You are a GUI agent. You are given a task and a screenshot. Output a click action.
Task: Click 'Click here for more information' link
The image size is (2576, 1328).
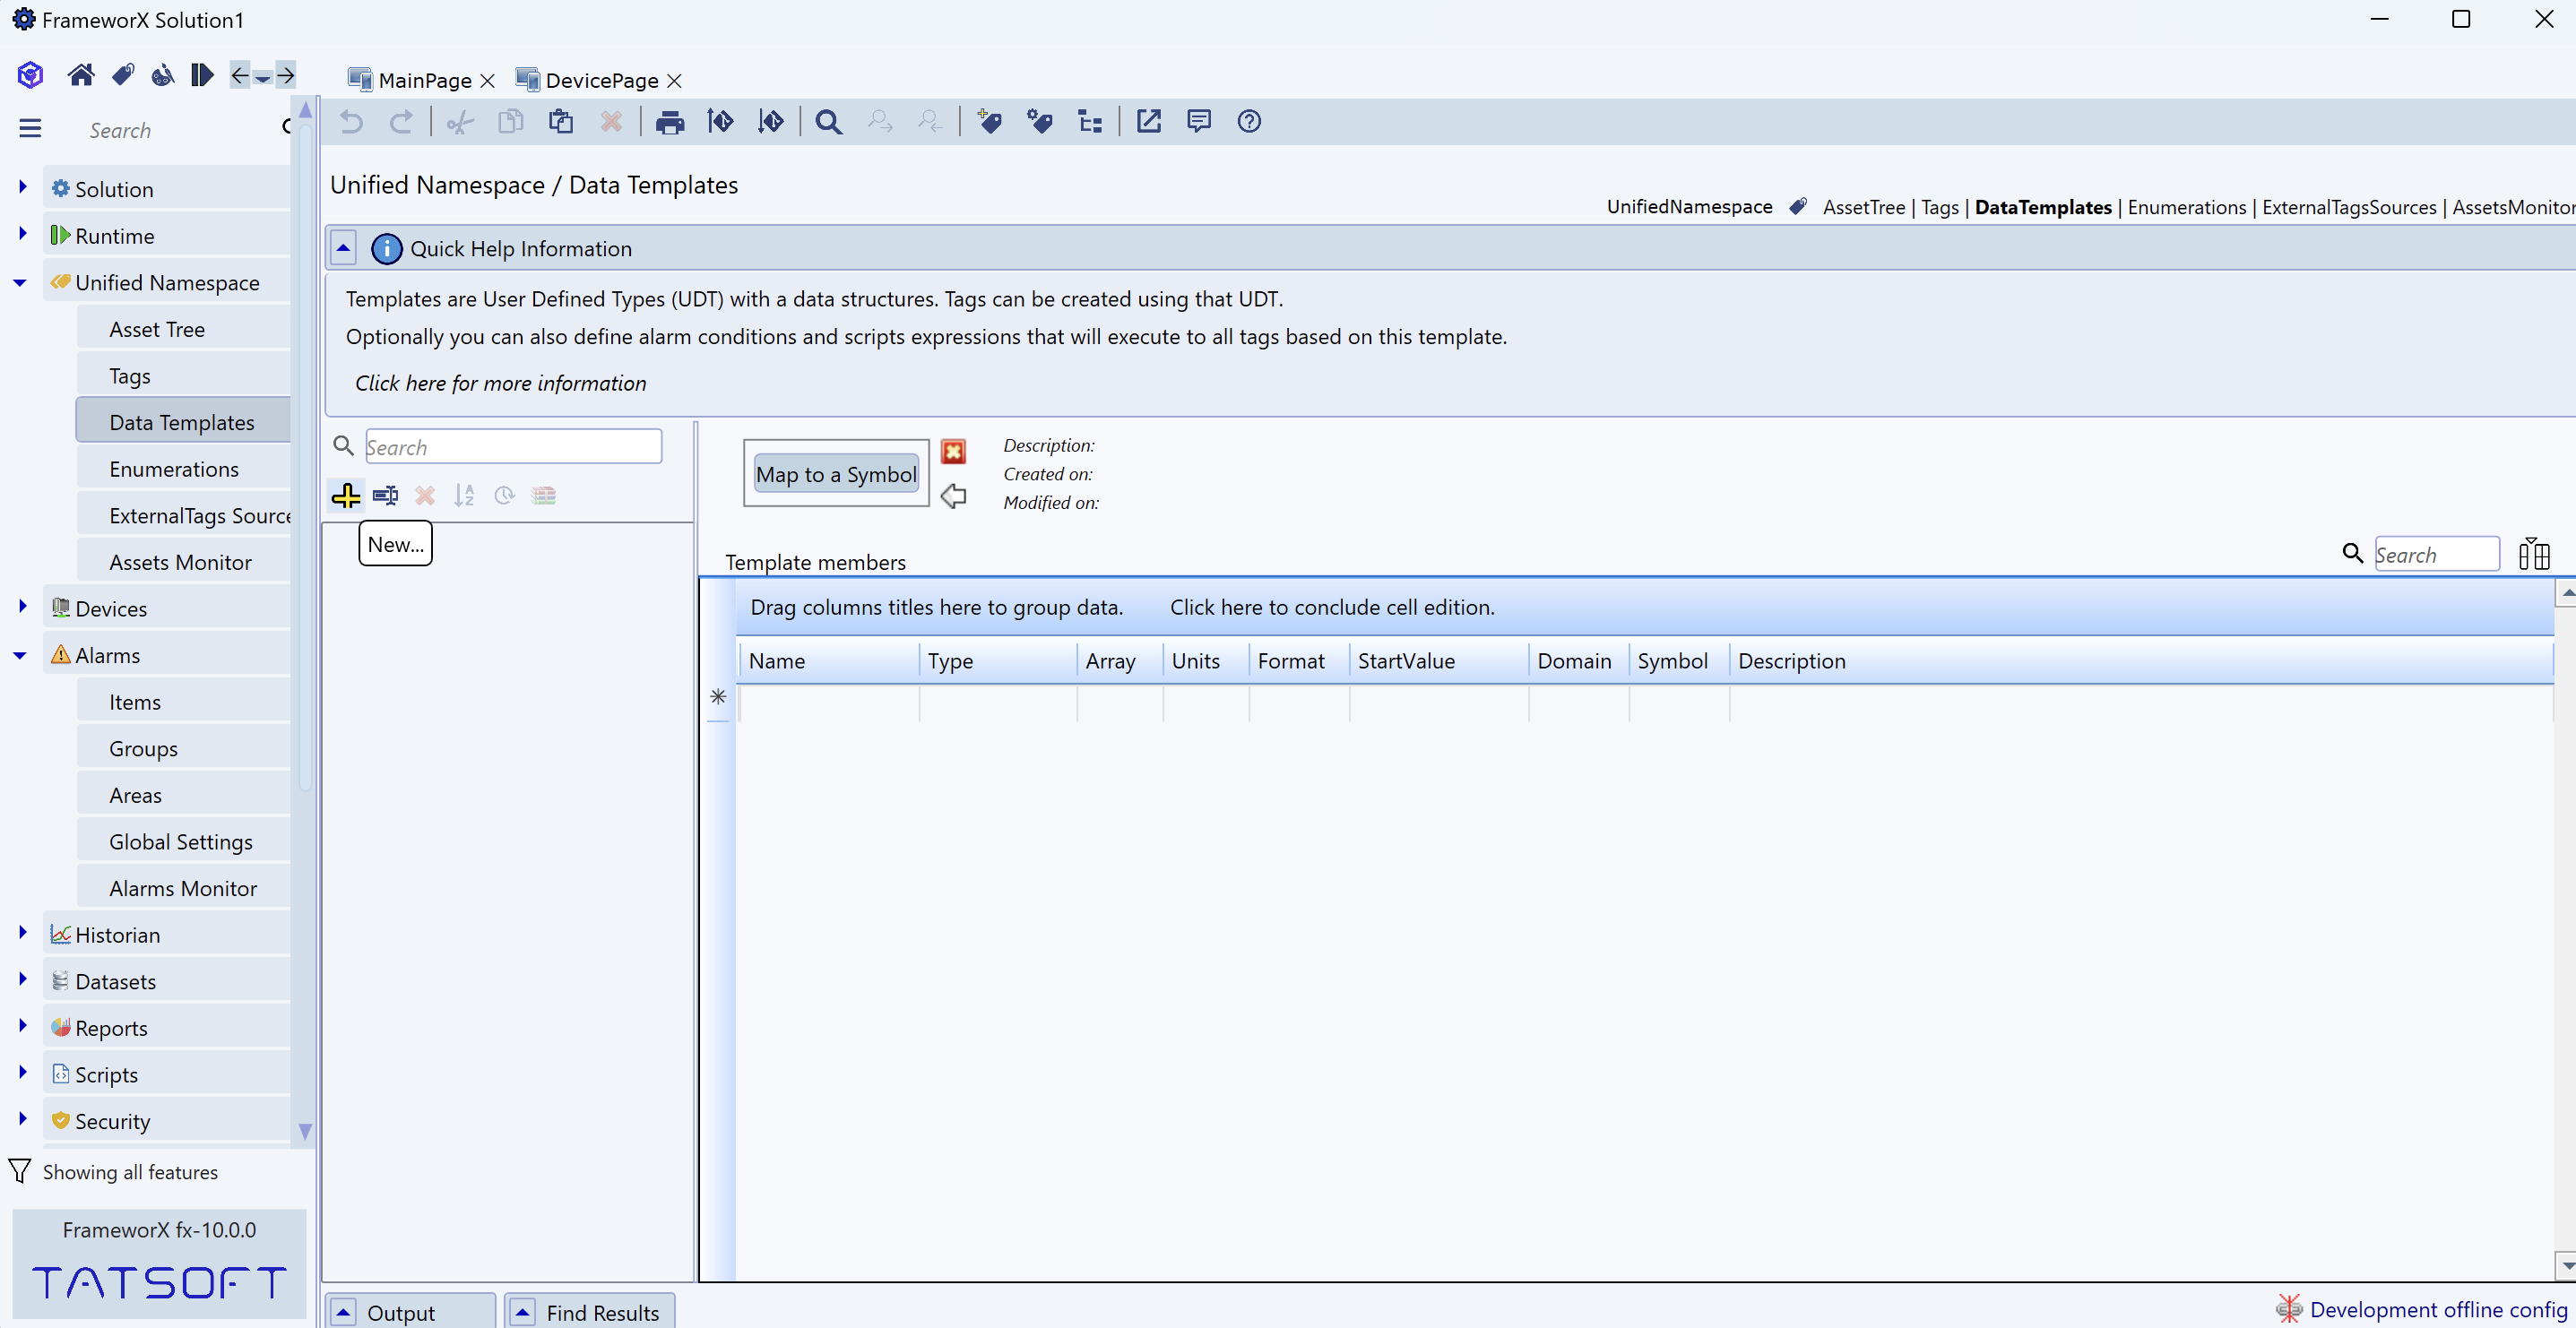pyautogui.click(x=500, y=383)
